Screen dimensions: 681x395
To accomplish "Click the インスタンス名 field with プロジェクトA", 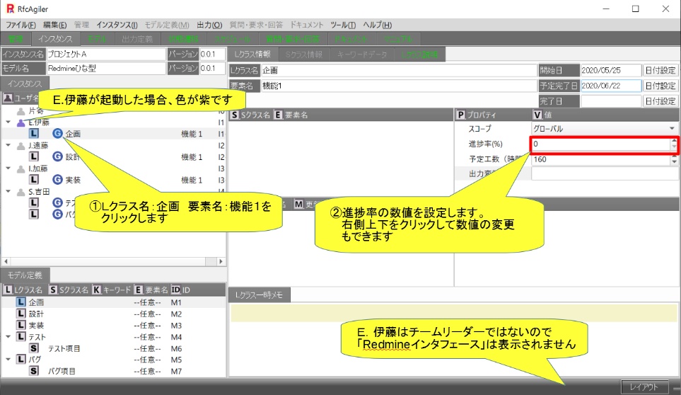I will (106, 55).
